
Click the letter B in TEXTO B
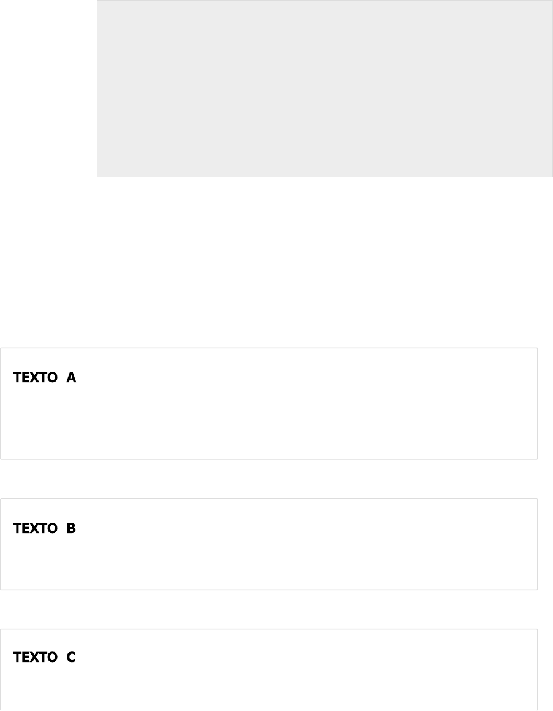coord(71,528)
